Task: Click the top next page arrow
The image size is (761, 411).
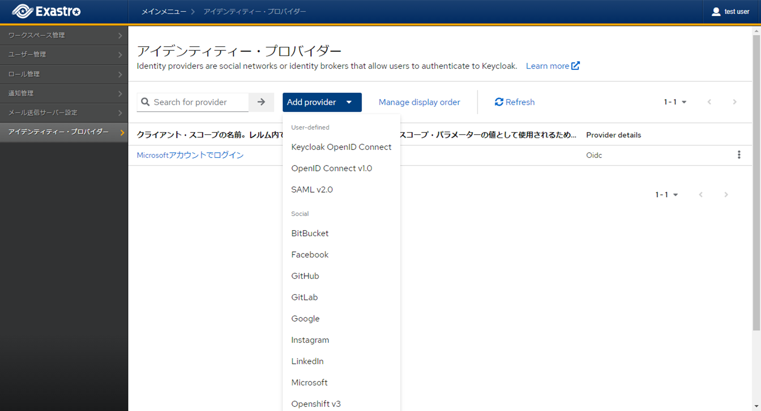Action: pos(735,102)
